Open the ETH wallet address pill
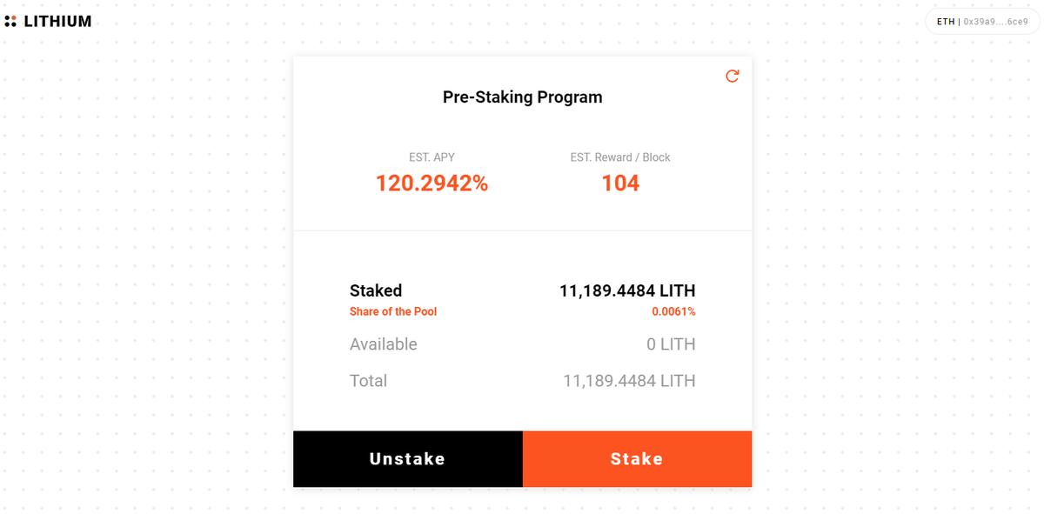The height and width of the screenshot is (514, 1044). click(982, 22)
